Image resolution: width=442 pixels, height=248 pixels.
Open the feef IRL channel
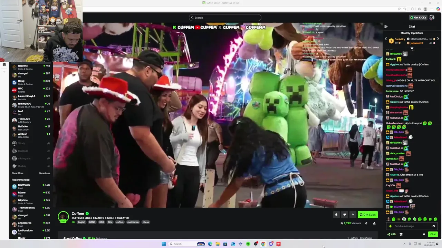[x=31, y=113]
